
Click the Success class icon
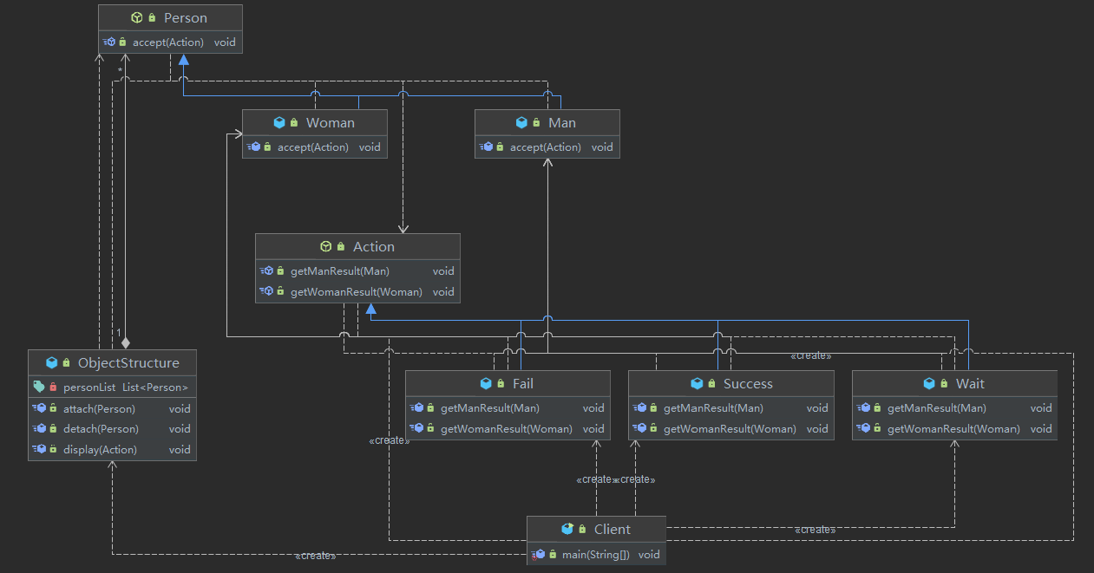(697, 384)
